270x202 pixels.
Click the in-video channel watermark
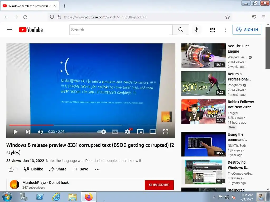tap(167, 117)
